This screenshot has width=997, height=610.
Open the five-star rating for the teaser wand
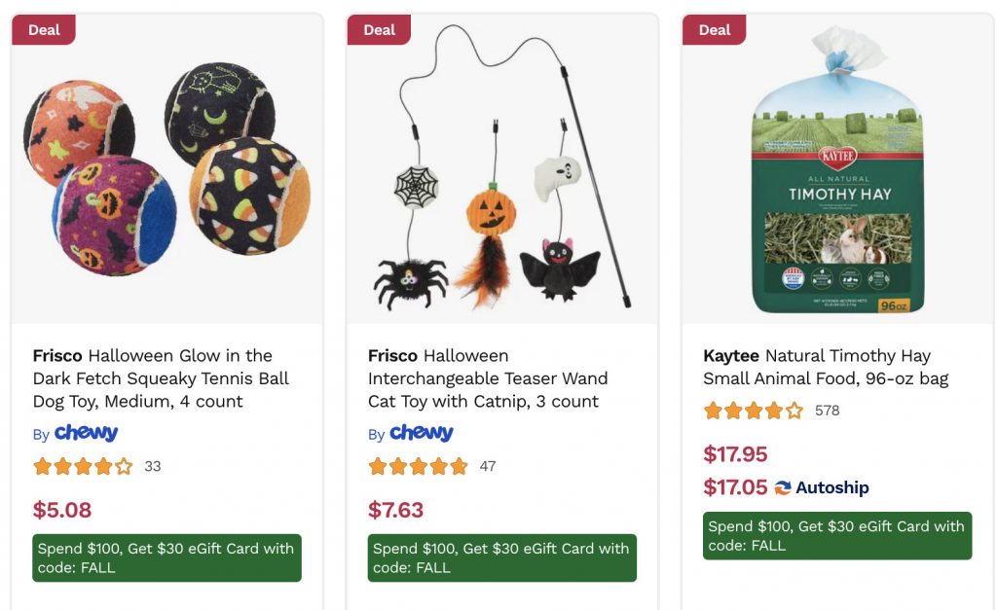(418, 466)
